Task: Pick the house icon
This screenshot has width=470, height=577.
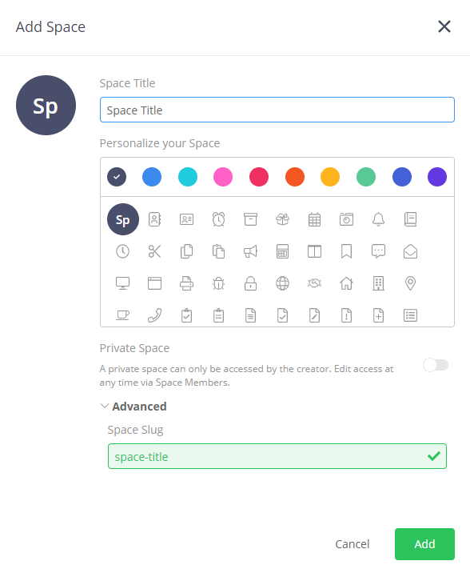Action: (347, 283)
